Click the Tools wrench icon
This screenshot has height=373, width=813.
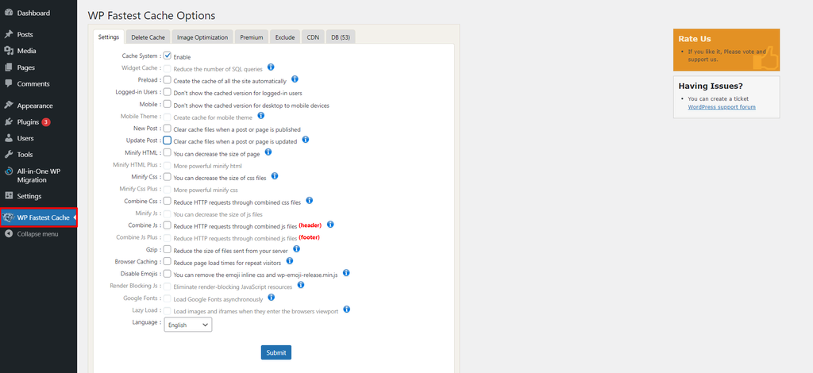(8, 155)
